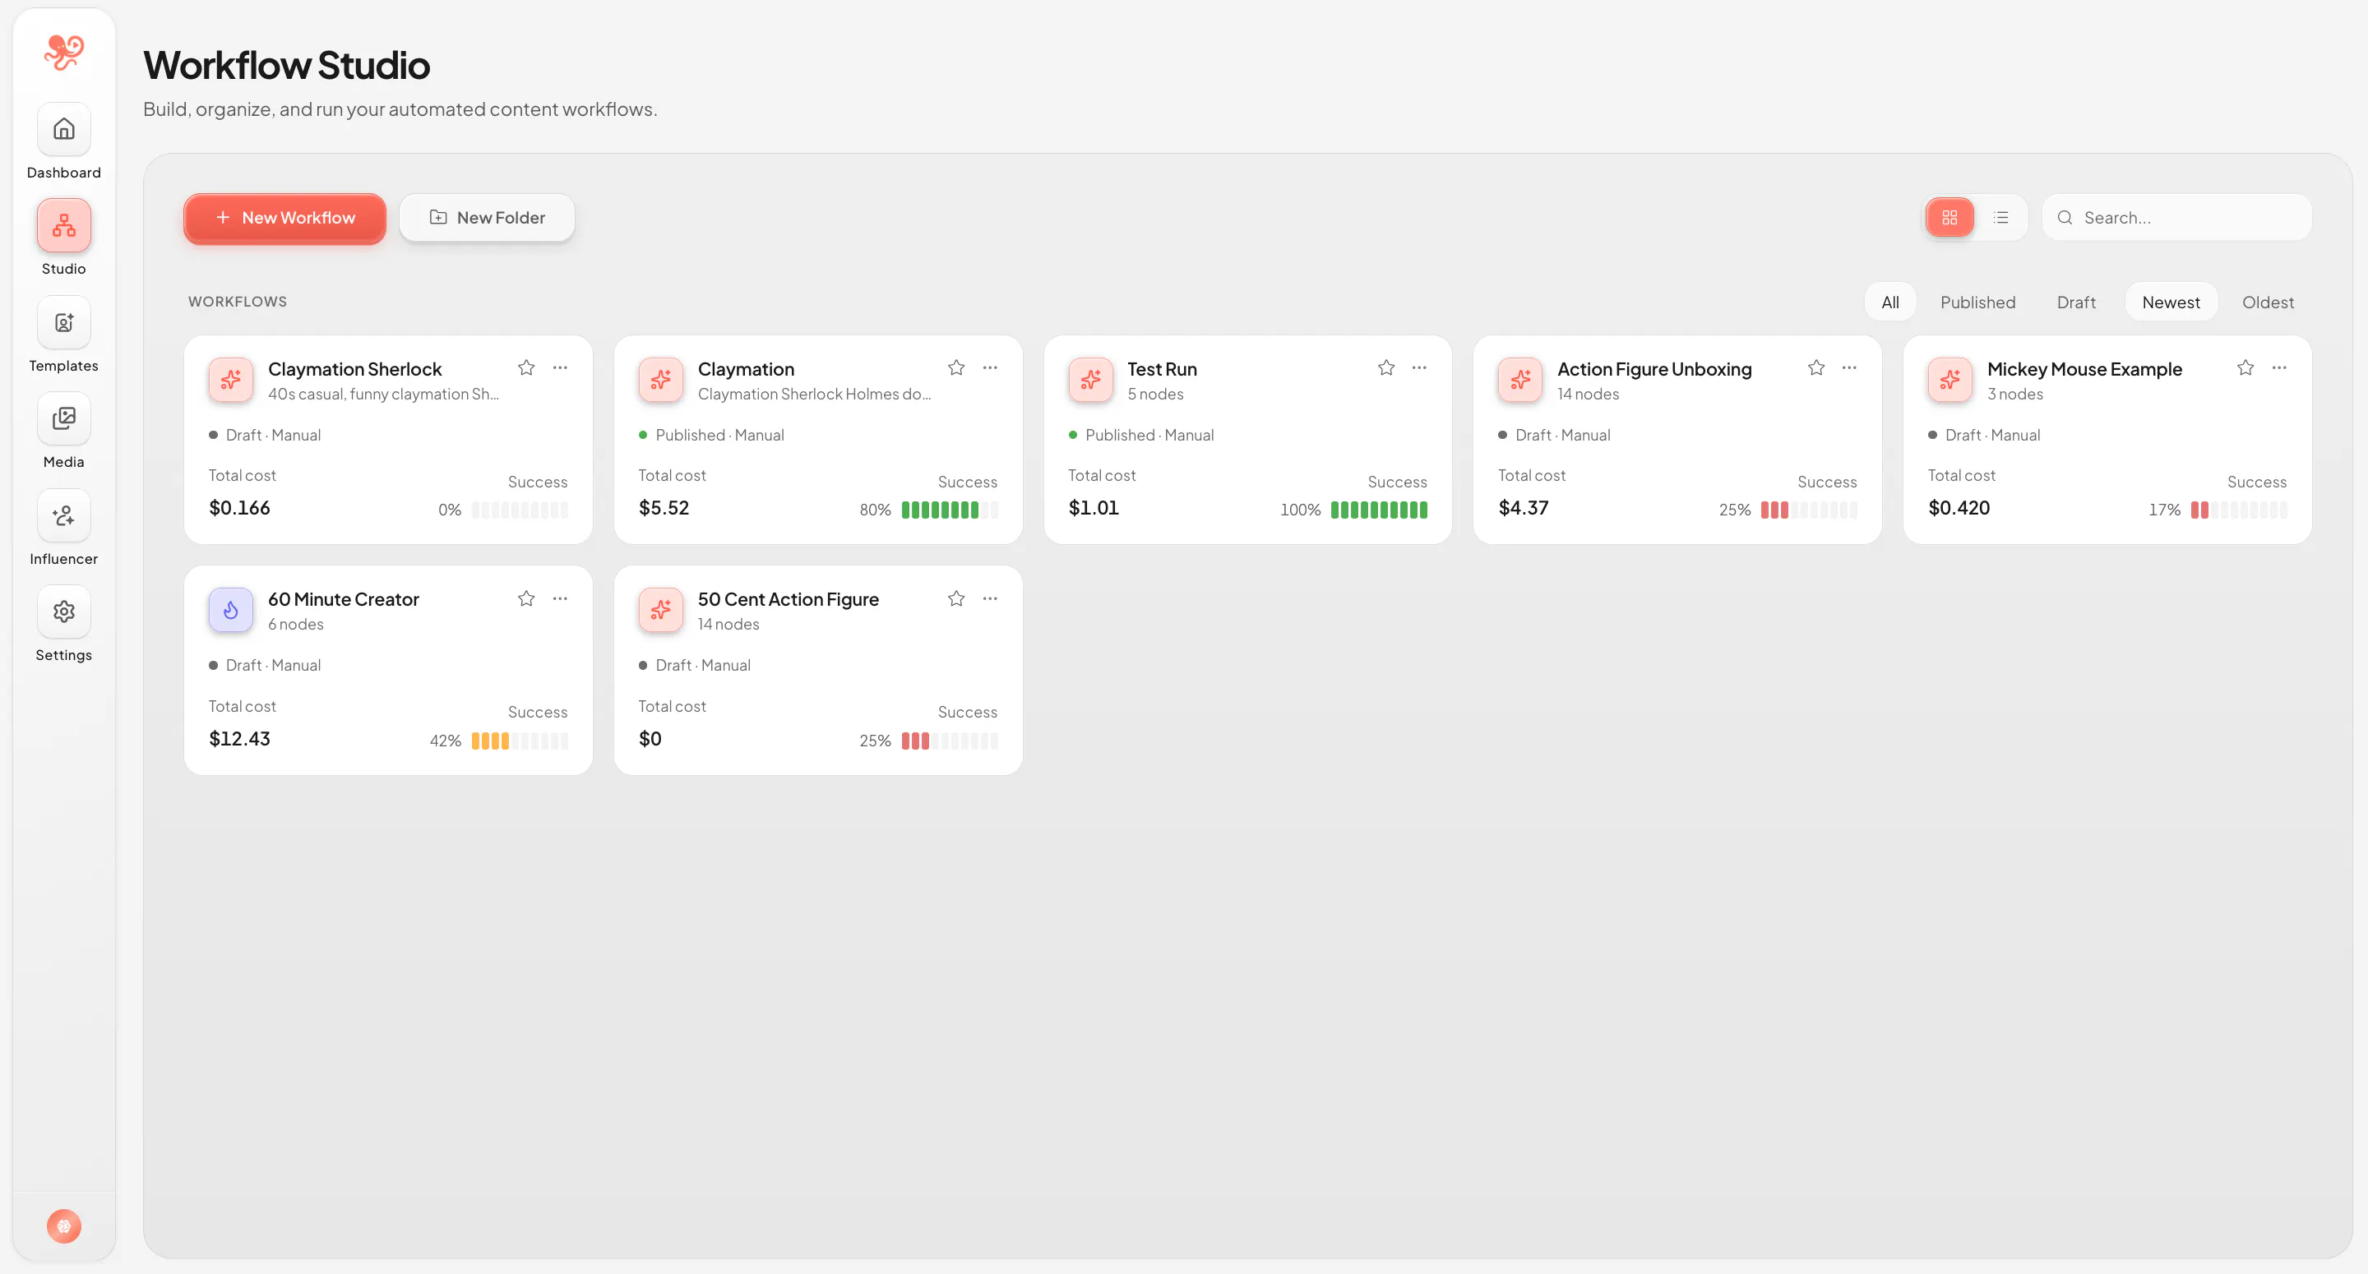Switch to grid view

(1949, 218)
